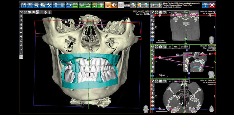Select MPR mode in the coronal view
This screenshot has width=234, height=115.
(x=176, y=12)
